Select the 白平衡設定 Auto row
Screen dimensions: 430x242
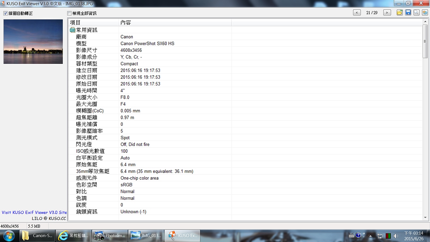pos(245,158)
